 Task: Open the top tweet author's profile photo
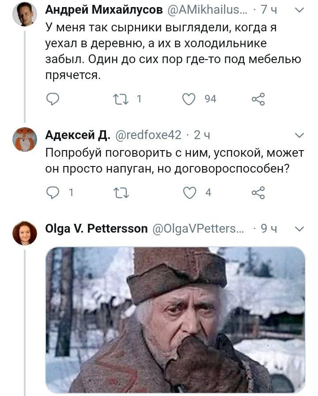[x=24, y=14]
